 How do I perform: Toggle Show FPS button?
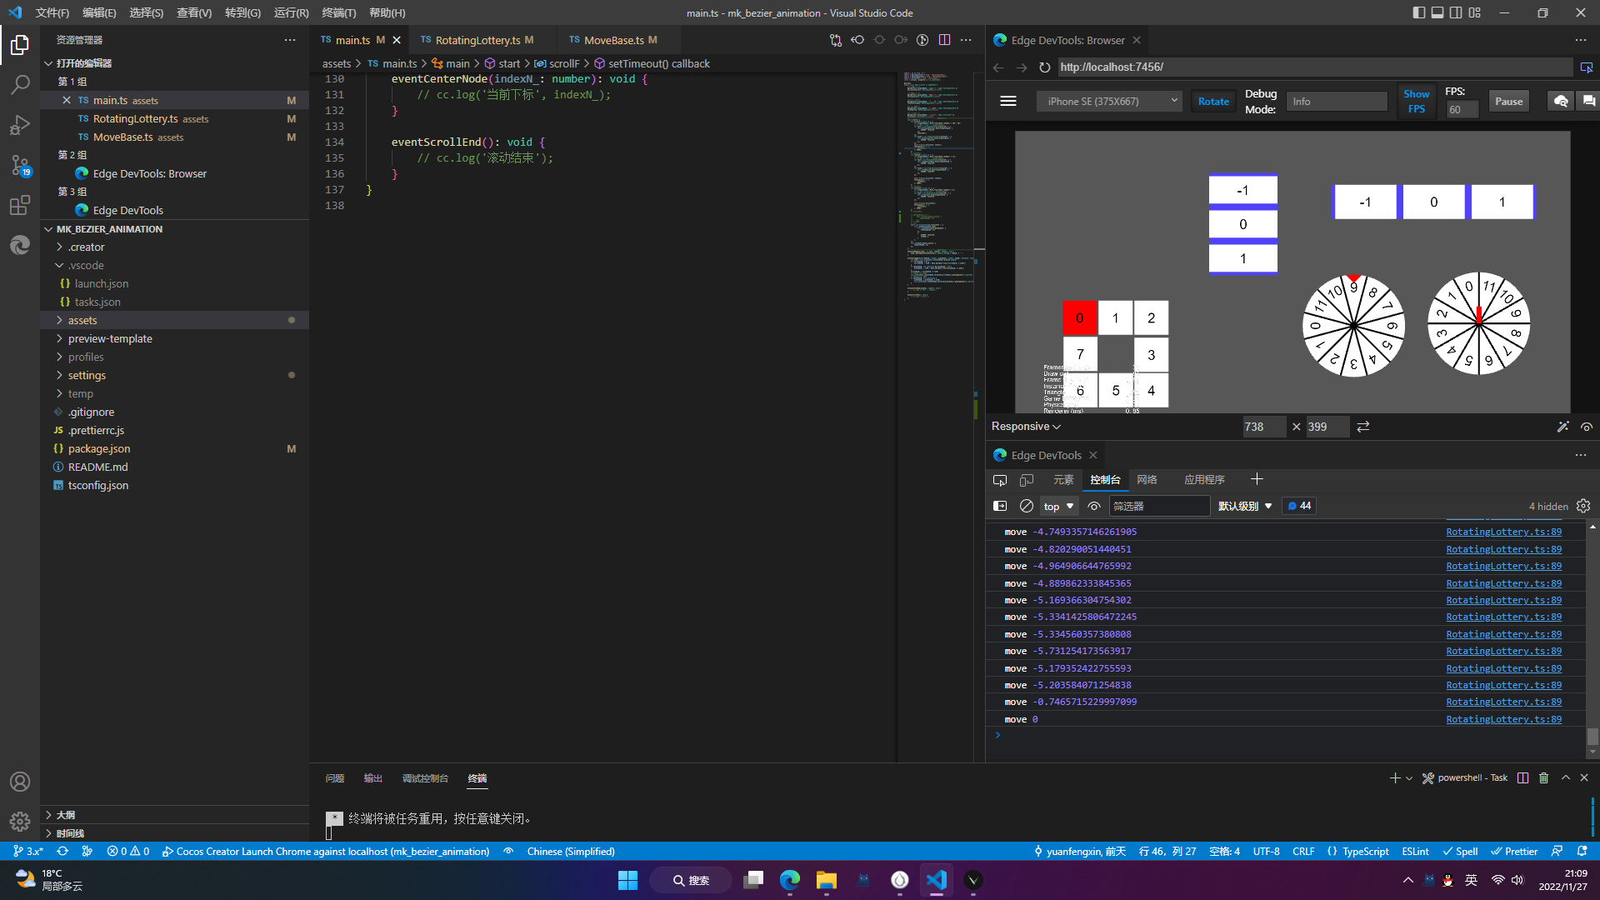tap(1416, 101)
